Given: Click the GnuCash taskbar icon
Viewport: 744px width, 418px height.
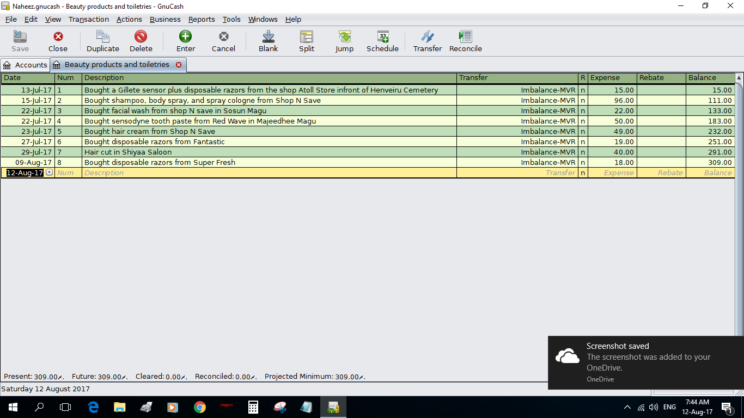Looking at the screenshot, I should [x=333, y=407].
